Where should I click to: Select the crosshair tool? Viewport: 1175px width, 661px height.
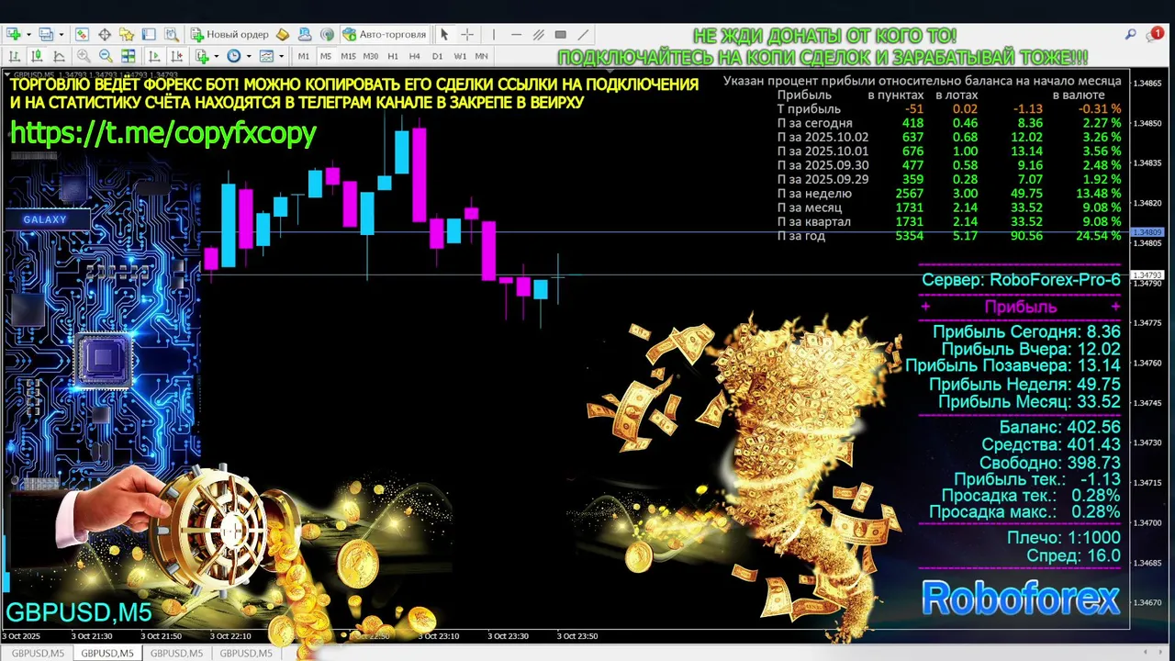467,34
